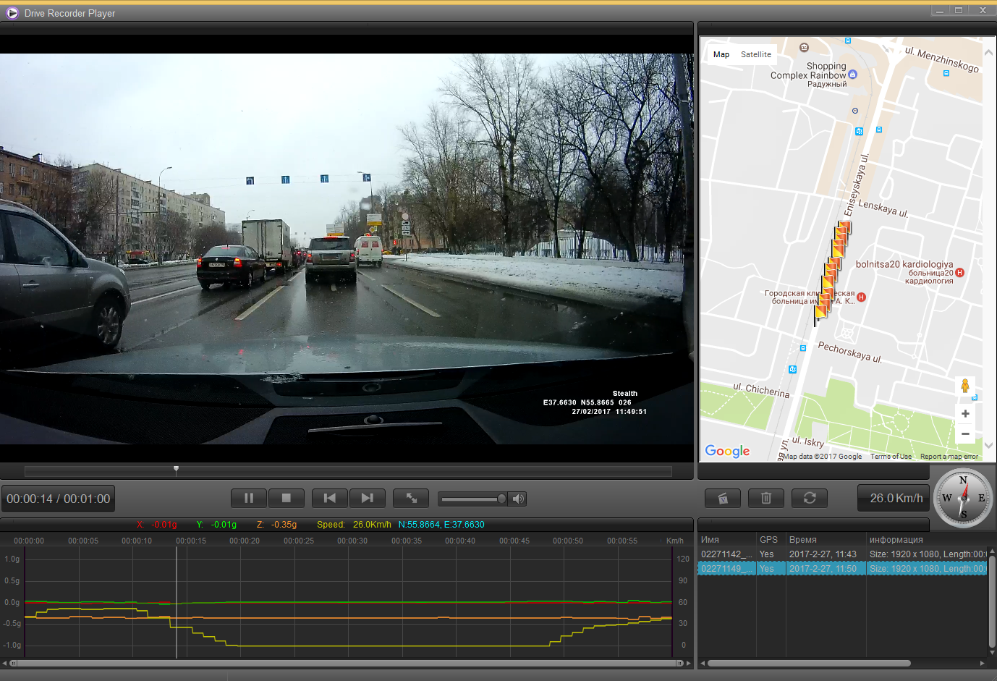
Task: Click the 00:00:14 / 00:01:00 time counter
Action: [x=58, y=499]
